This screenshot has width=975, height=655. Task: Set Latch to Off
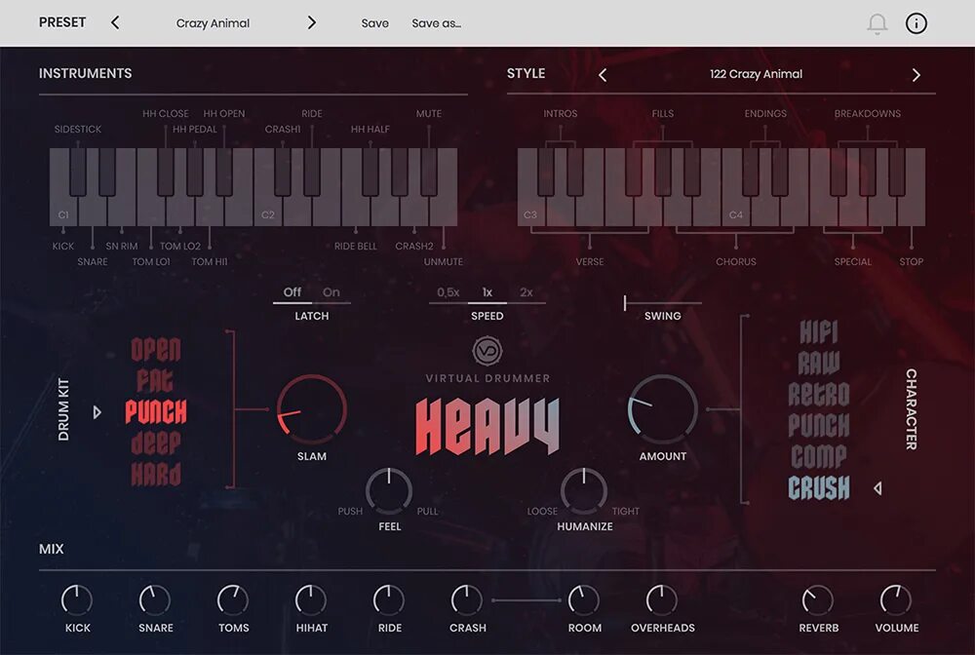click(292, 292)
